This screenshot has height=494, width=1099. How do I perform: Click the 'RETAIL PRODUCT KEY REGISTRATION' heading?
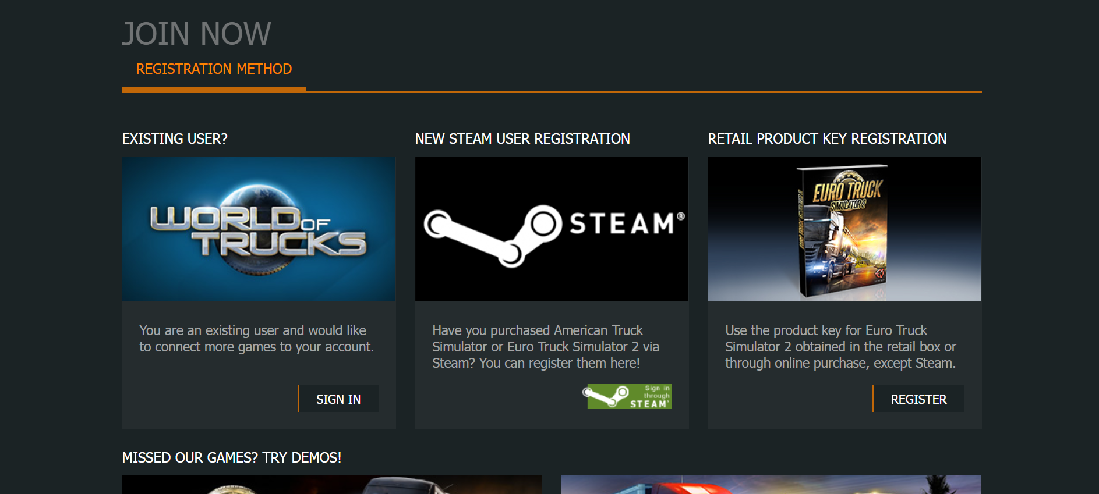[x=827, y=139]
